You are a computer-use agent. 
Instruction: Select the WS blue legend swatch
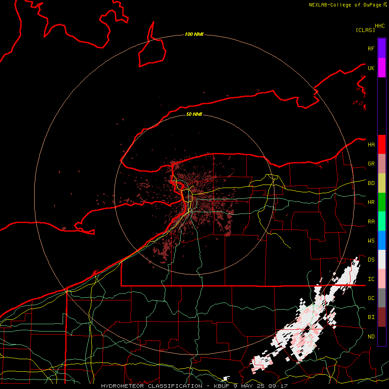382,240
